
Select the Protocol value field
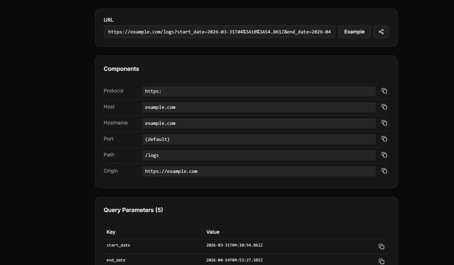point(259,91)
